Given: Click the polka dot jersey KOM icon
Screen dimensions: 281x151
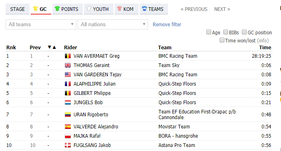Looking at the screenshot, I should (120, 8).
